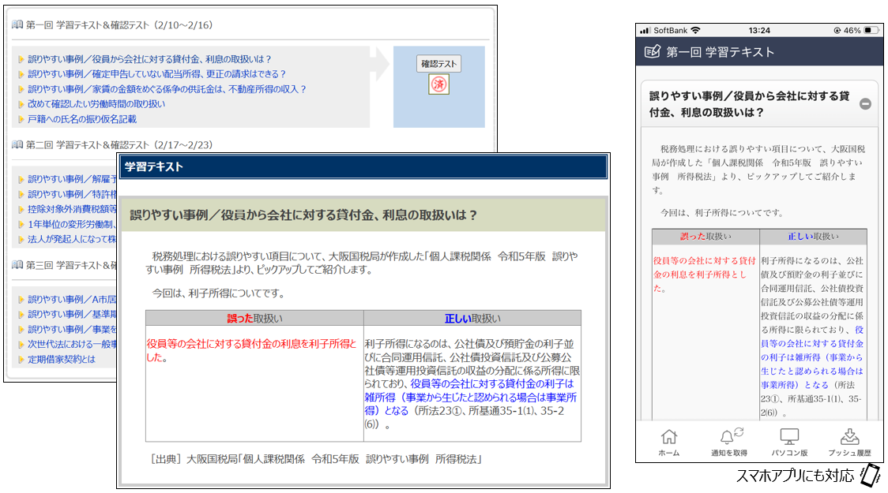The height and width of the screenshot is (493, 888).
Task: Open 戸籍への氏名の振り仮名記載 link
Action: click(x=82, y=119)
